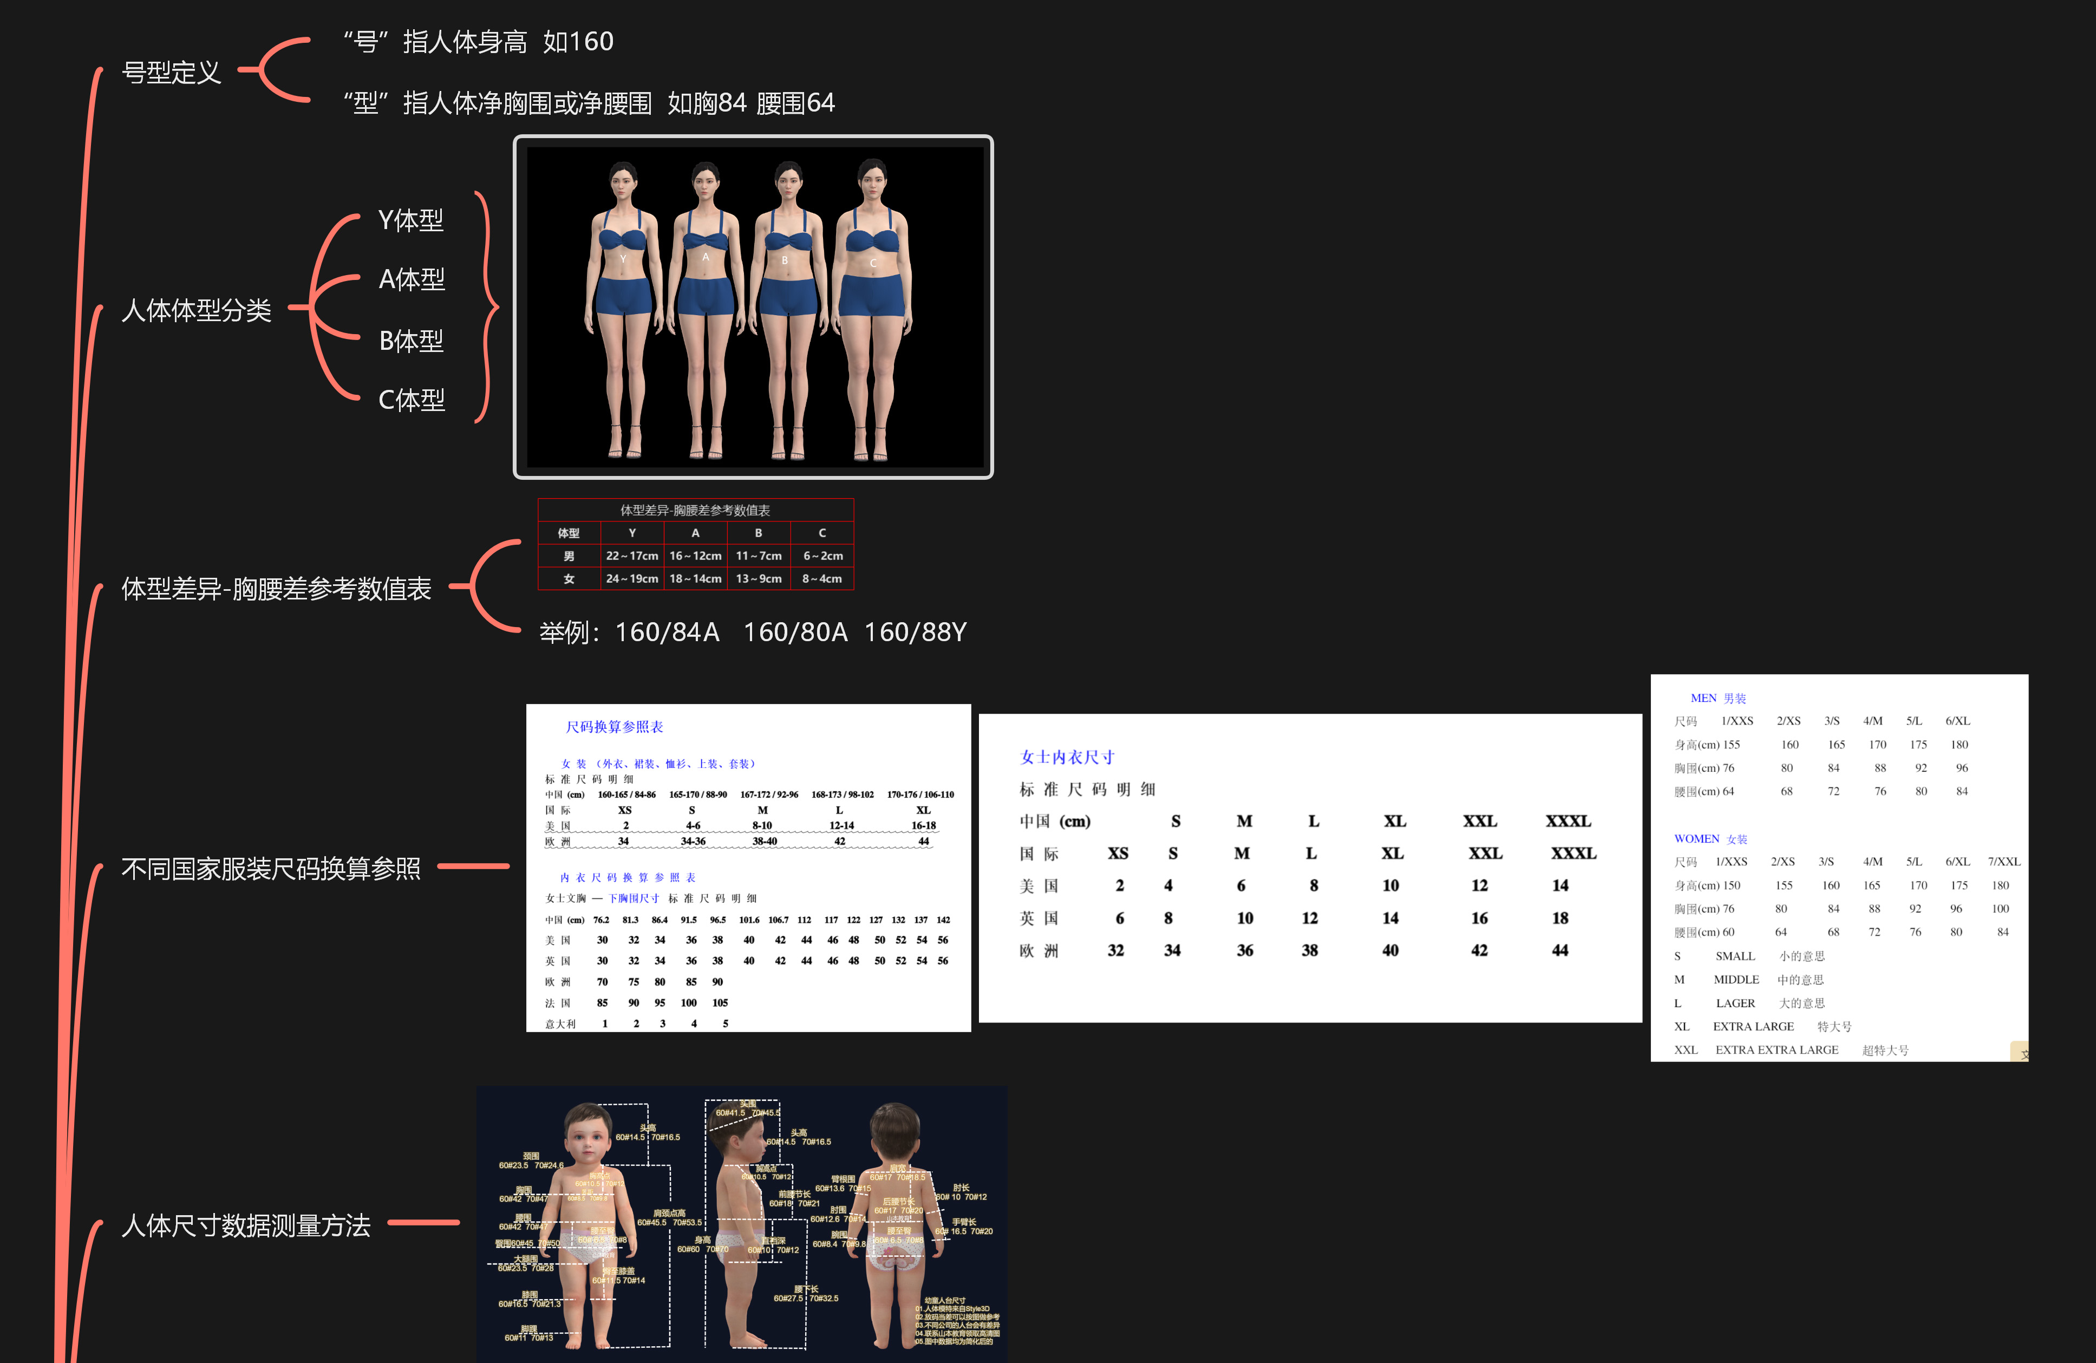Select the 人体体型分类 topic node
Screen dimensions: 2096x1363
click(195, 310)
